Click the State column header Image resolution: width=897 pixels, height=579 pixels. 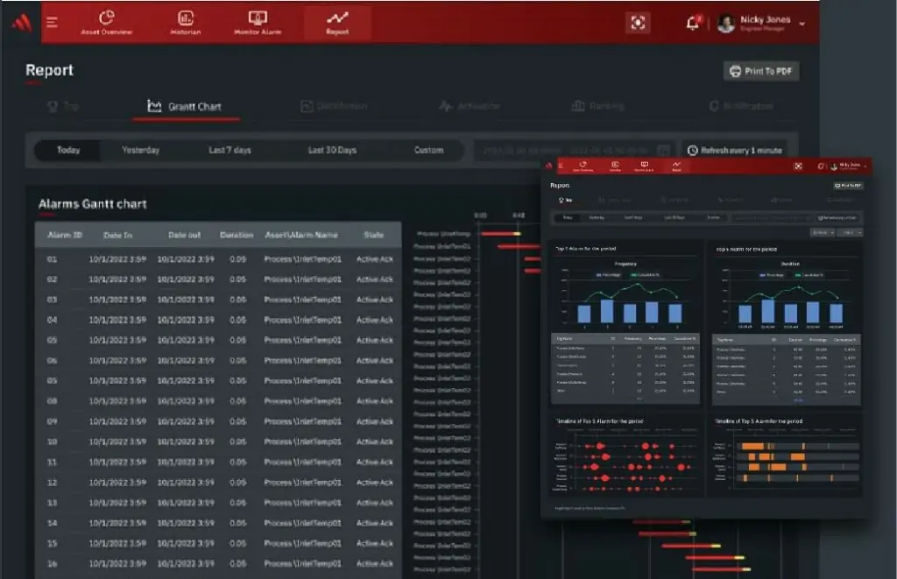374,235
